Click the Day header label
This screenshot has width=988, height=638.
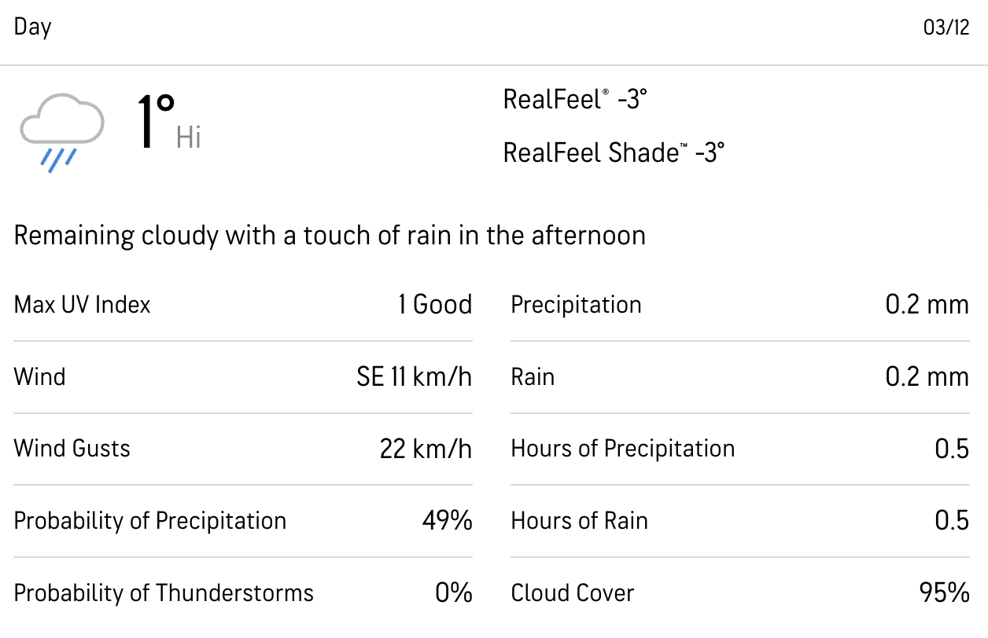[x=33, y=27]
